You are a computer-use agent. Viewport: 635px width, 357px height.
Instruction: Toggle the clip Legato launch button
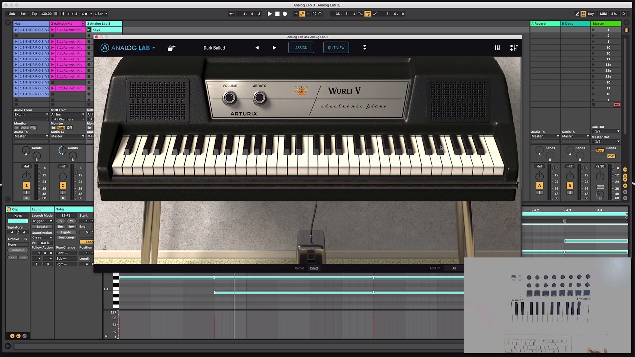coord(42,227)
